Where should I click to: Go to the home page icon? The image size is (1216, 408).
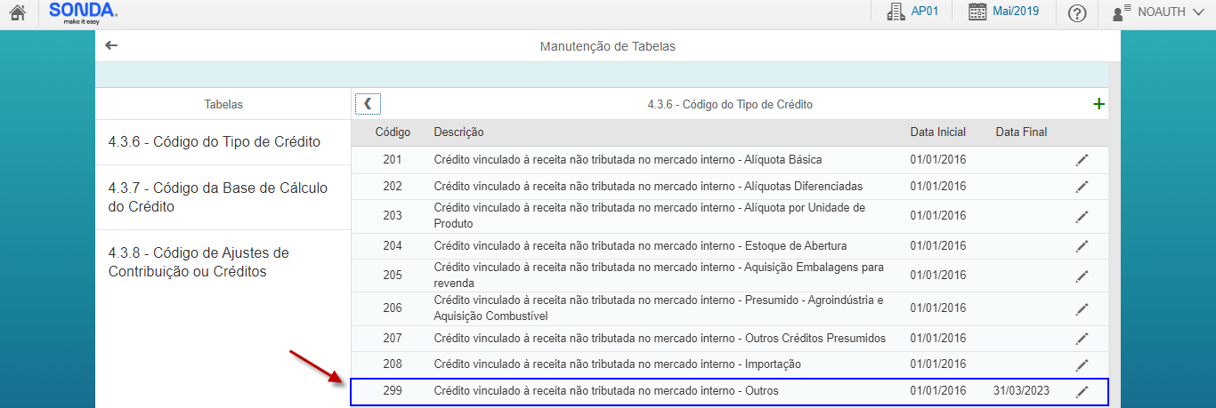coord(17,13)
